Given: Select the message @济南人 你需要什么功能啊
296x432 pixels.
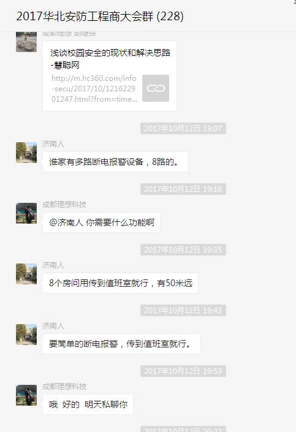Looking at the screenshot, I should (x=101, y=222).
